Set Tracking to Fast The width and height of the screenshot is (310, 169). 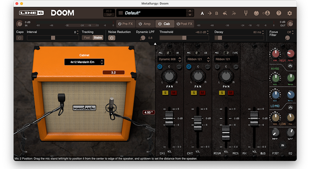coord(87,37)
